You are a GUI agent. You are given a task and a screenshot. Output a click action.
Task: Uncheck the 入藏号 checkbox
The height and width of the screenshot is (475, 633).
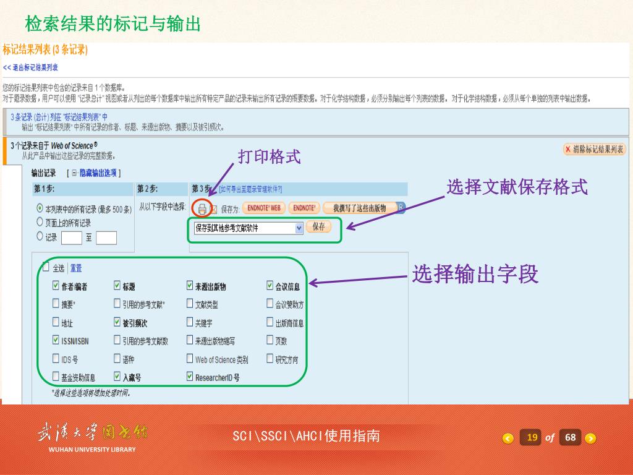pyautogui.click(x=117, y=376)
